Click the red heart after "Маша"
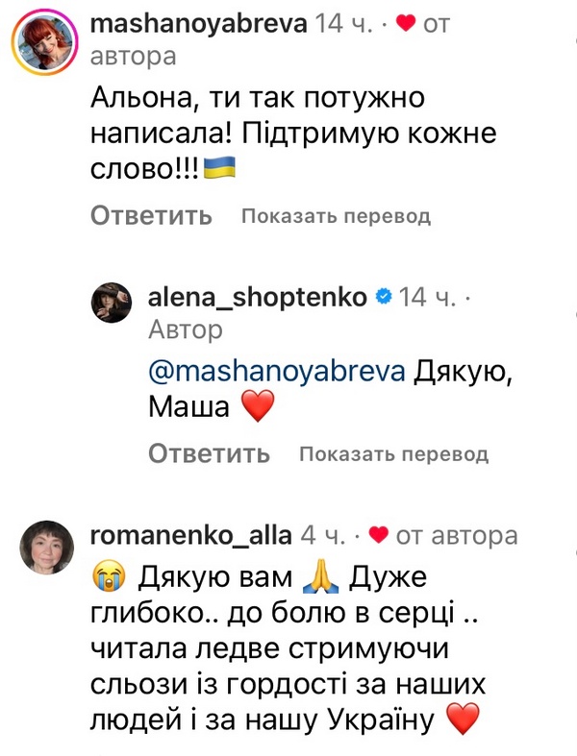 [x=256, y=408]
